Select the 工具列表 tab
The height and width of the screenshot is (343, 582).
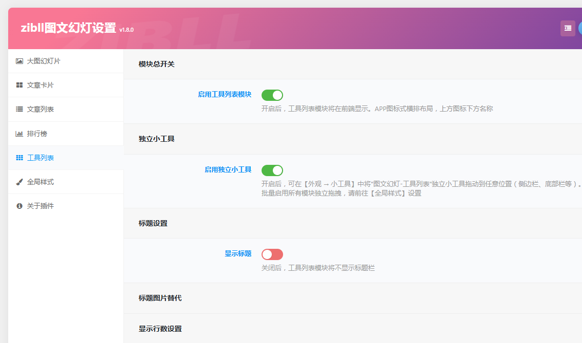pyautogui.click(x=66, y=158)
